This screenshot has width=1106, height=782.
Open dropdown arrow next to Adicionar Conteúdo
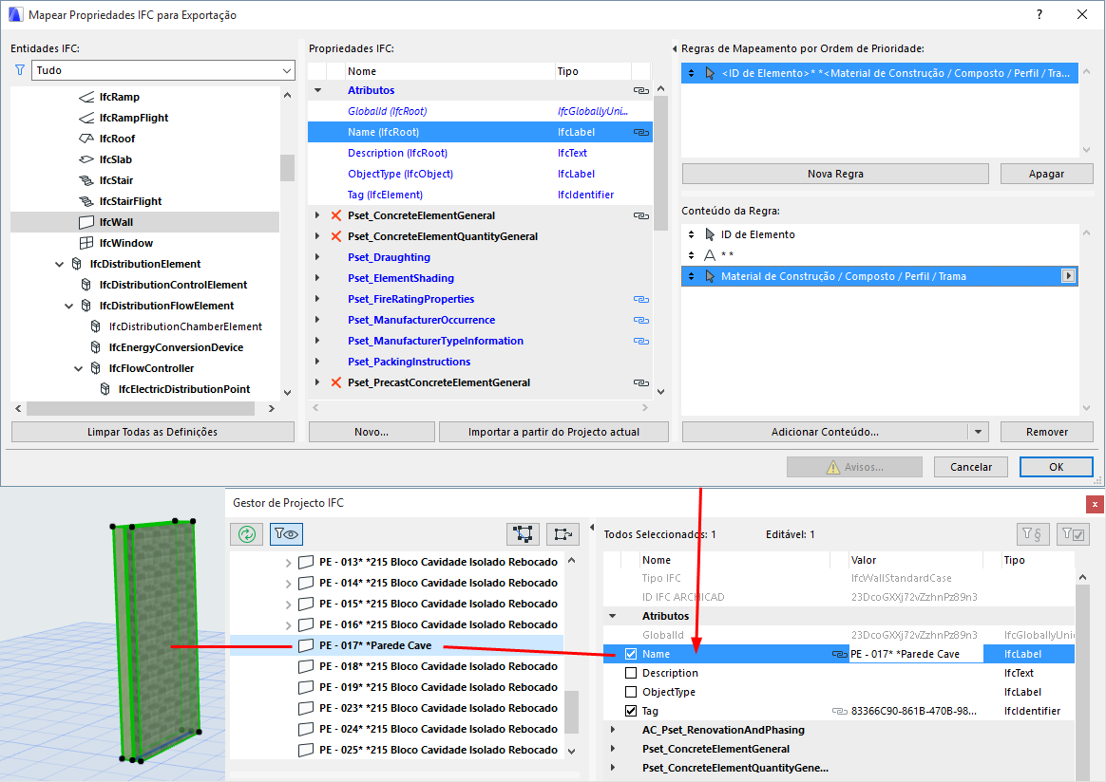pyautogui.click(x=979, y=432)
